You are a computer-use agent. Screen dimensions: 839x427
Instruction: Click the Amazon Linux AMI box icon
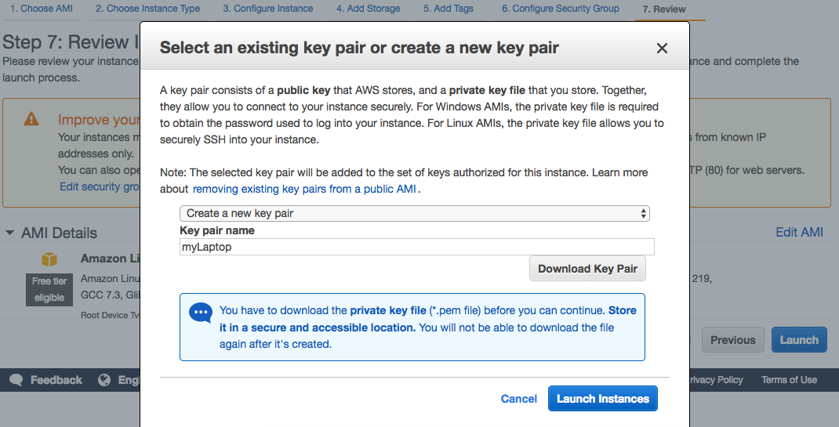click(49, 259)
